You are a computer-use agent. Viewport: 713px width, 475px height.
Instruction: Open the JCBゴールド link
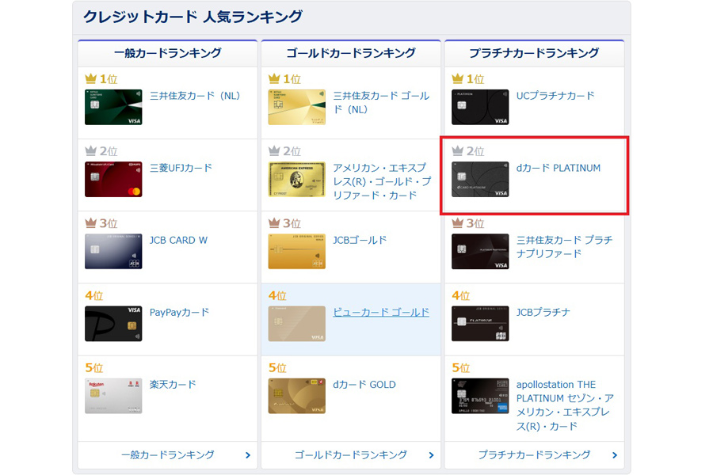[x=360, y=240]
